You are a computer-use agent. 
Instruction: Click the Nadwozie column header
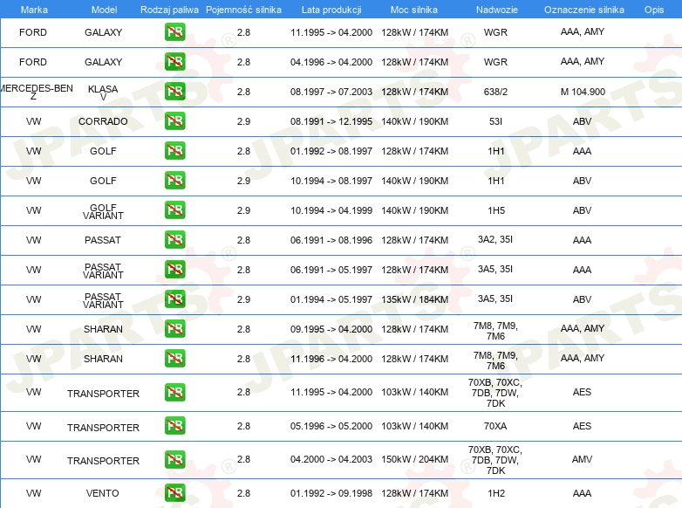[x=497, y=10]
